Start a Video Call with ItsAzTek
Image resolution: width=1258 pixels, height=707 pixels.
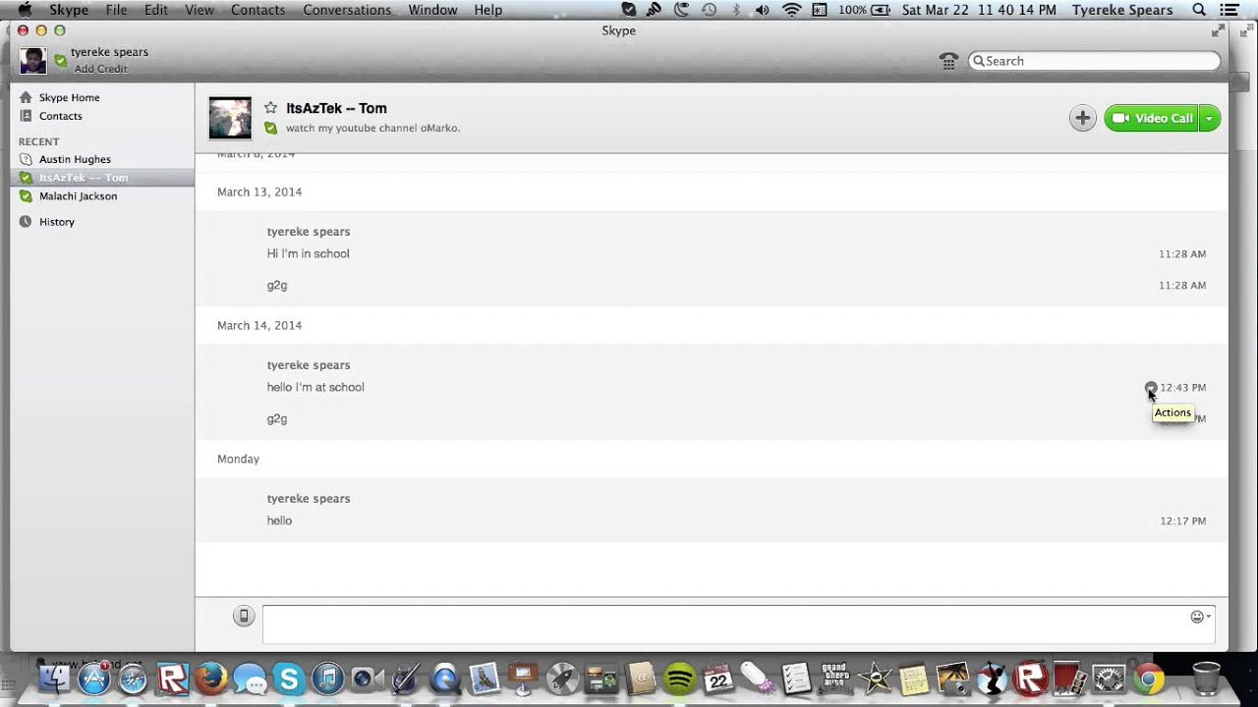click(x=1152, y=118)
